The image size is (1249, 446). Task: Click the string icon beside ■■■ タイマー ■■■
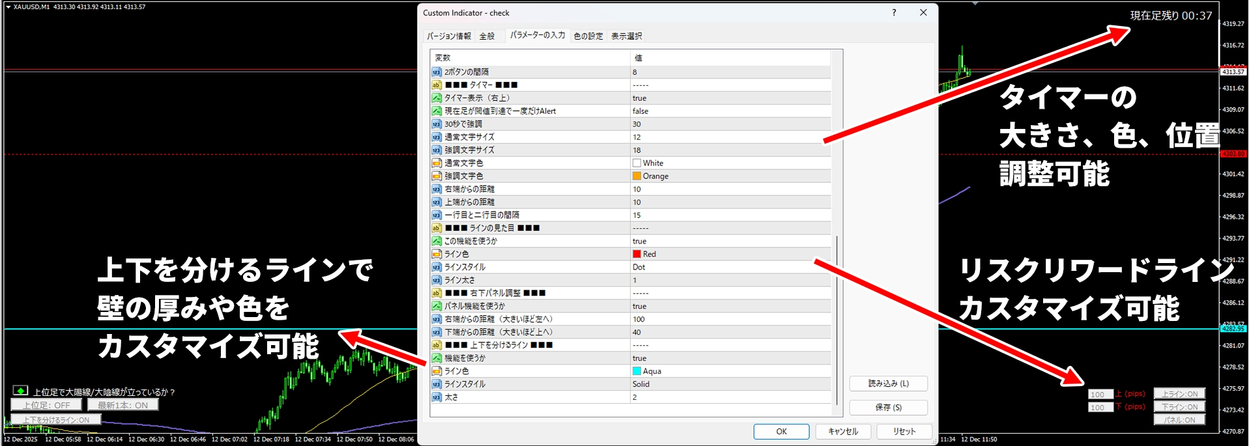click(x=437, y=85)
